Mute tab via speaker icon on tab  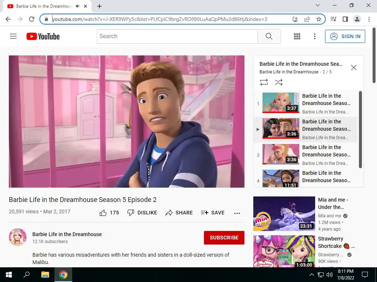[77, 6]
